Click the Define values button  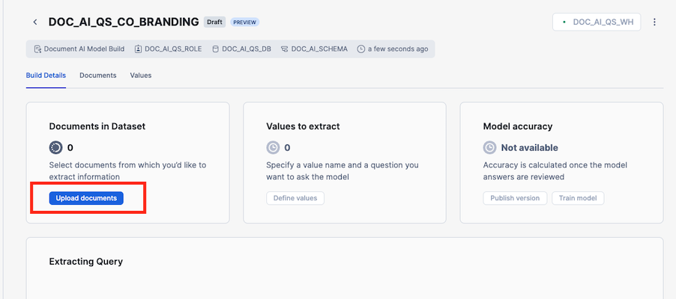pyautogui.click(x=295, y=198)
